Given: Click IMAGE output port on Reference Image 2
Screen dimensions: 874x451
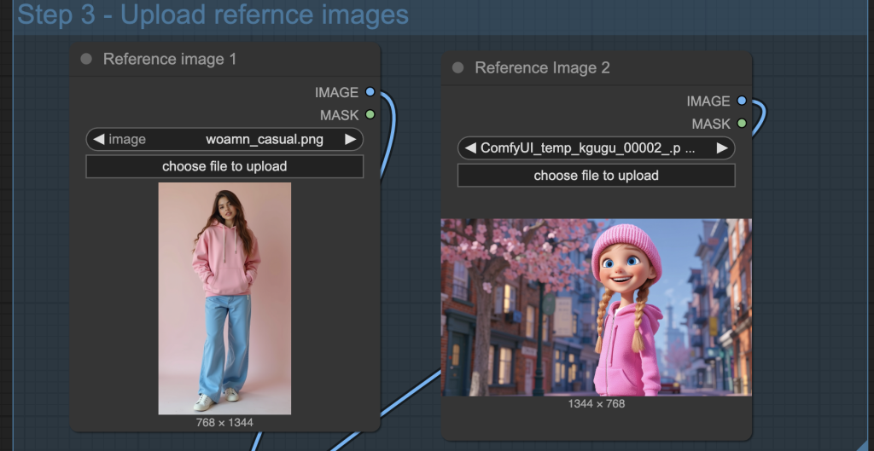Looking at the screenshot, I should (x=742, y=101).
